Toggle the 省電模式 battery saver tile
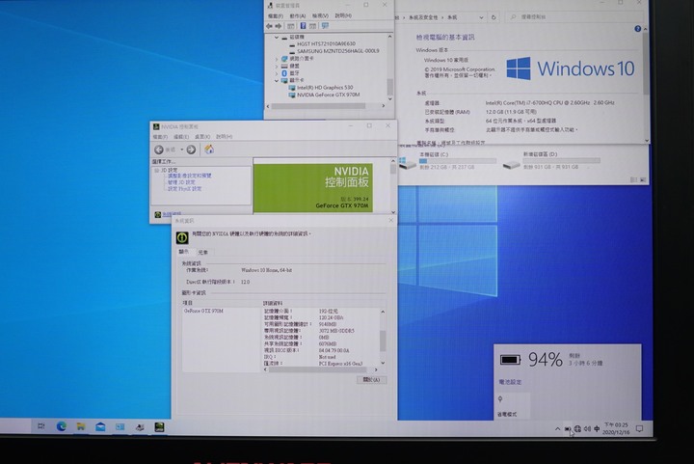The image size is (694, 464). point(512,406)
